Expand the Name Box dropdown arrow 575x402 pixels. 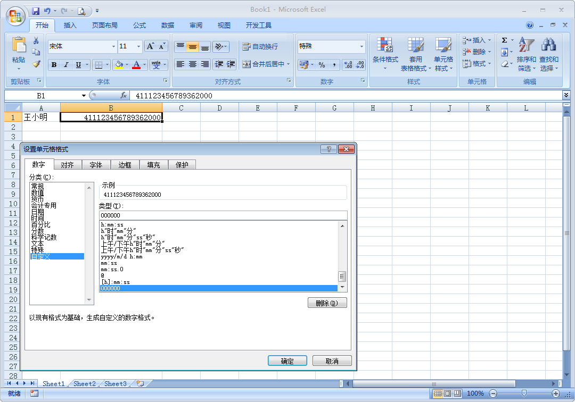(x=84, y=96)
